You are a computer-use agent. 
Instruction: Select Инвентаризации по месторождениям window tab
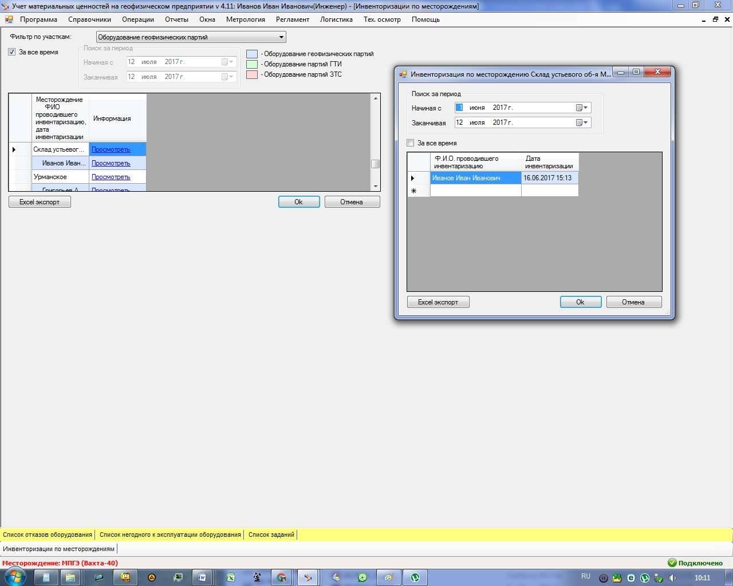(58, 549)
